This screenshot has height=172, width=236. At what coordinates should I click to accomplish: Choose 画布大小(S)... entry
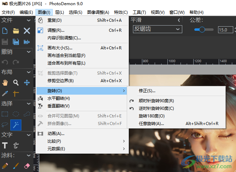[x=82, y=48]
